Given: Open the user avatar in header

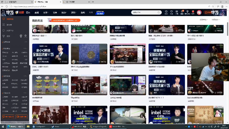Looking at the screenshot, I should (x=199, y=12).
